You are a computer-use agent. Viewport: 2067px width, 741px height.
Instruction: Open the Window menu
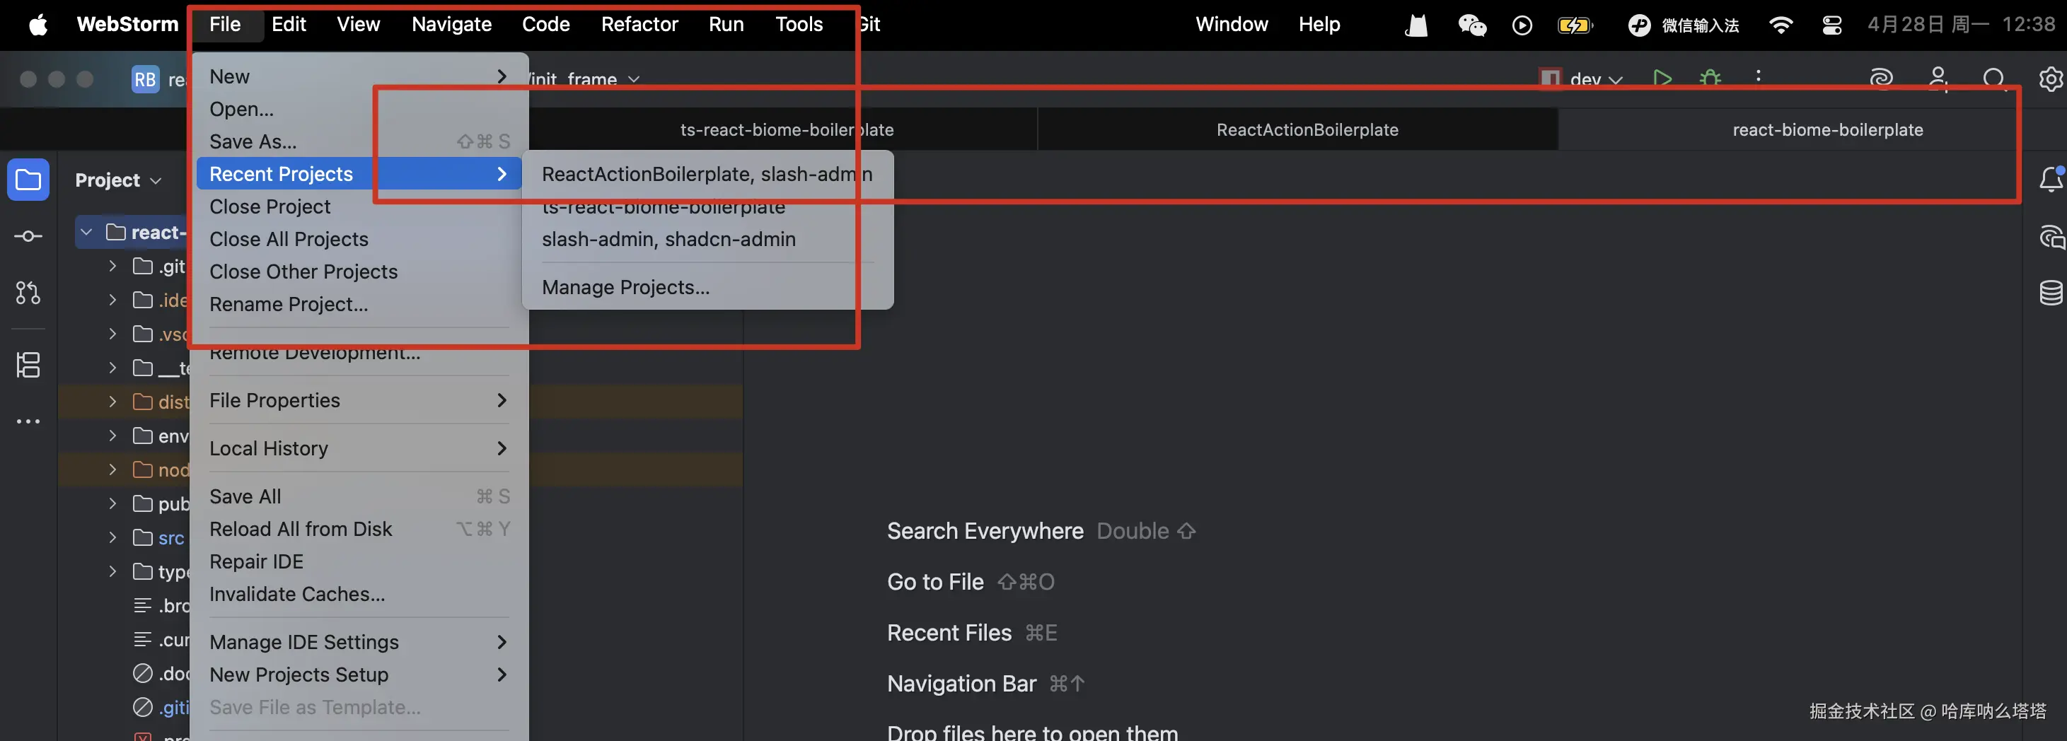tap(1232, 24)
